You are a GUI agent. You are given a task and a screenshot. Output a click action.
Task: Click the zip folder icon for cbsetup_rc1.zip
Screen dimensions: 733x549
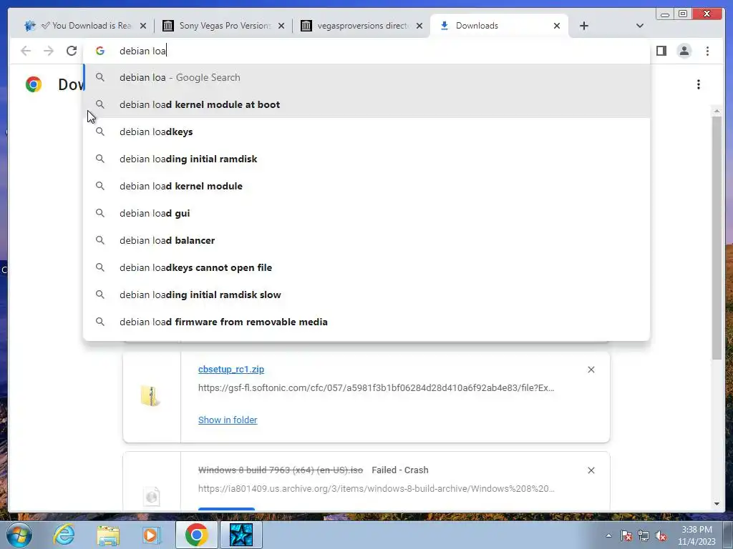pyautogui.click(x=150, y=396)
